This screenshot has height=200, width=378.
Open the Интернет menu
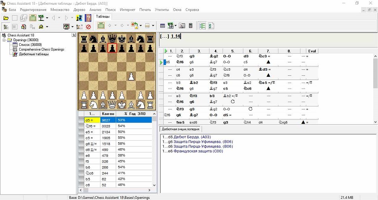coord(128,9)
